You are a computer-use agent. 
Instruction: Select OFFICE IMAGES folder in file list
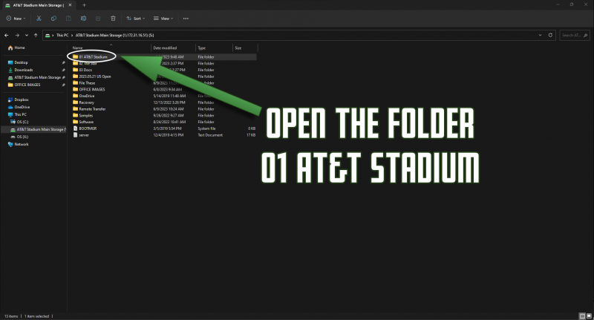coord(92,89)
